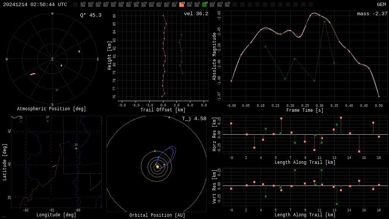
Task: Click the orange meteor trail in sky plot
Action: (33, 74)
